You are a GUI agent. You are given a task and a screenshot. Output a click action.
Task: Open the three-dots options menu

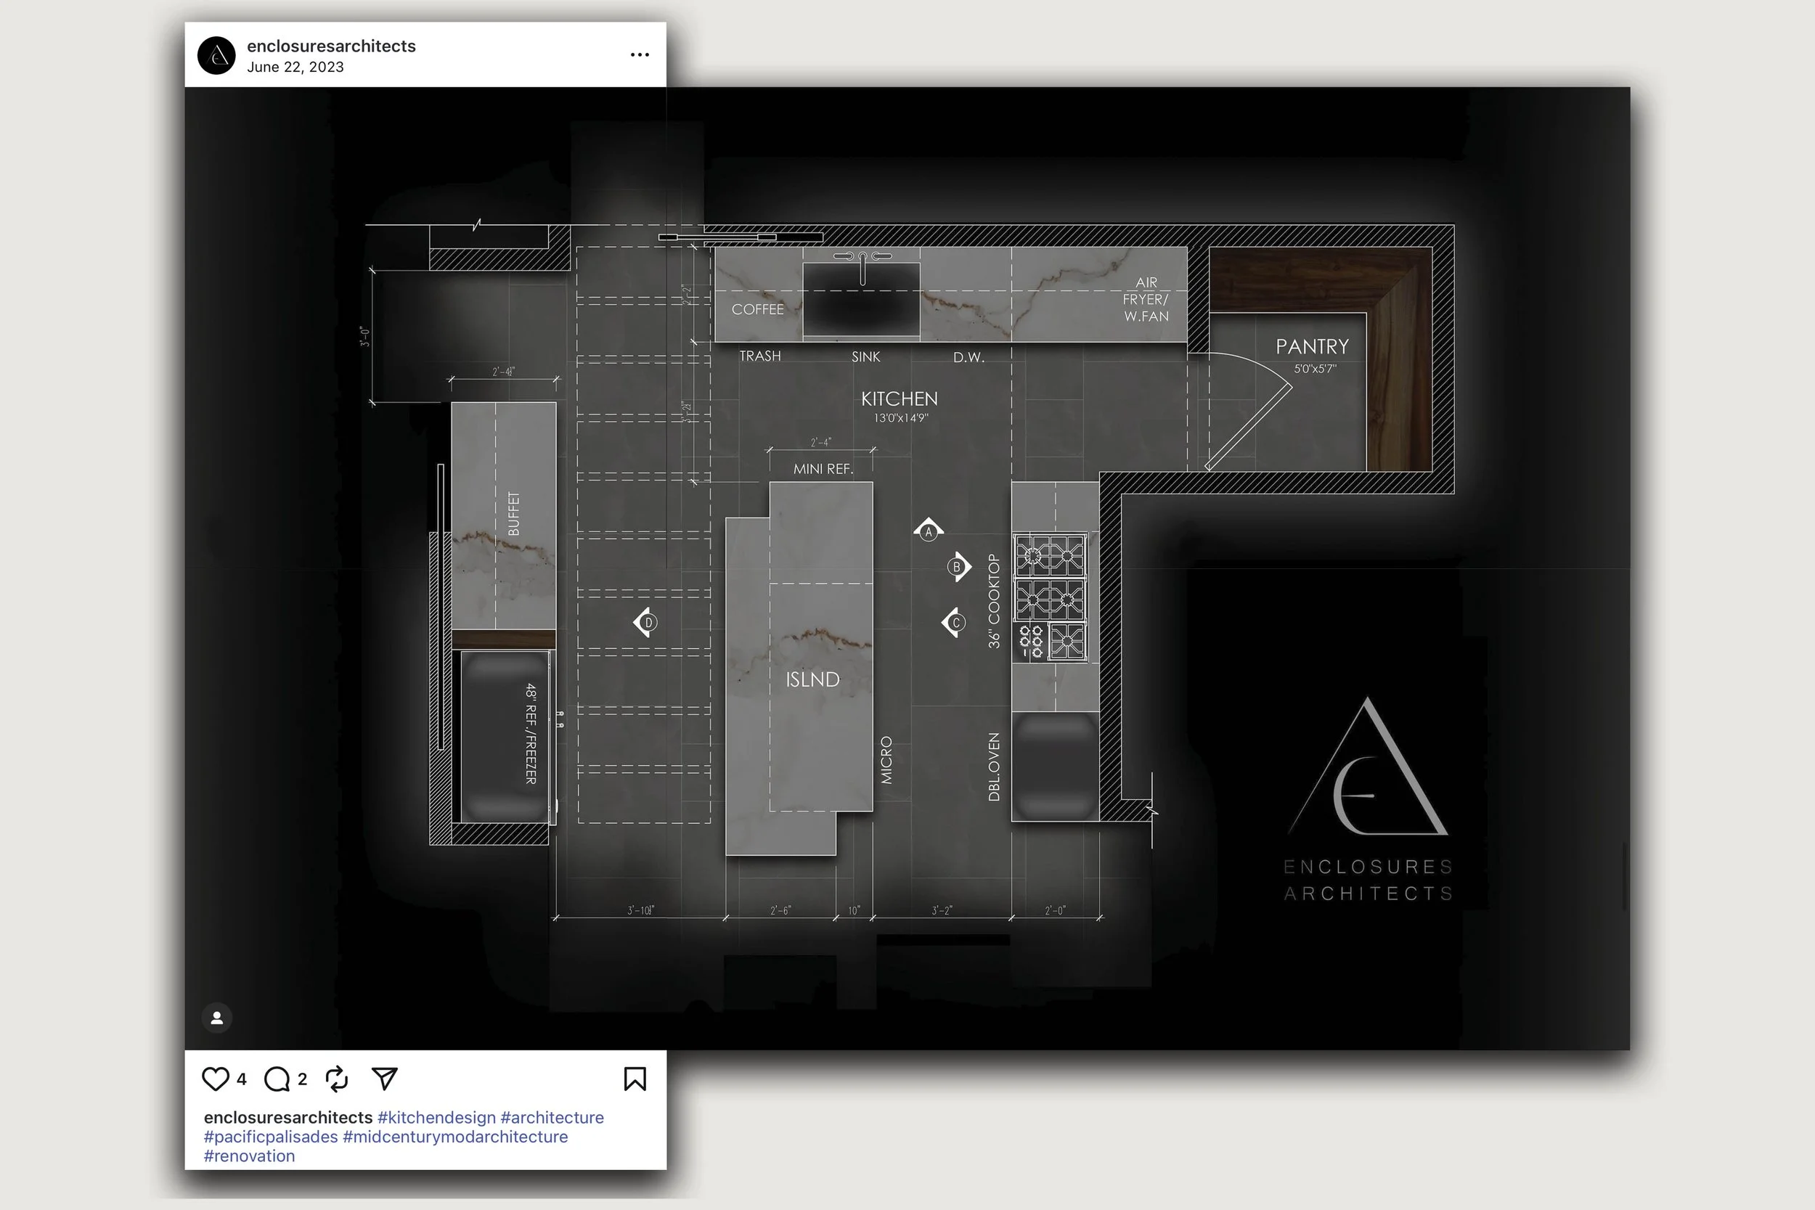[x=639, y=54]
